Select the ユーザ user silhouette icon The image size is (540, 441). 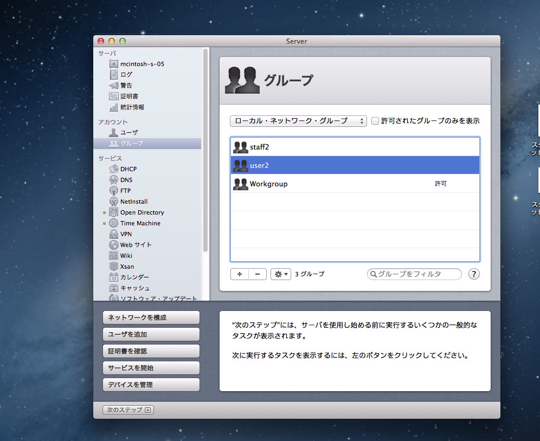pyautogui.click(x=114, y=133)
